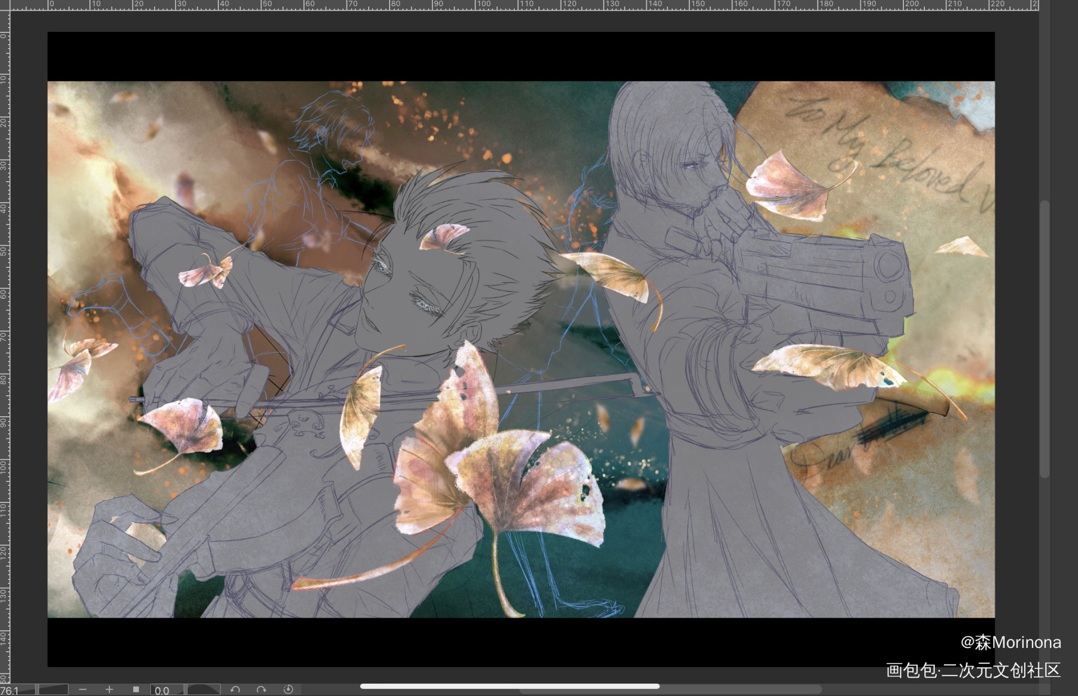The image size is (1078, 696).
Task: Click the rotation angle slider bar
Action: click(x=203, y=690)
